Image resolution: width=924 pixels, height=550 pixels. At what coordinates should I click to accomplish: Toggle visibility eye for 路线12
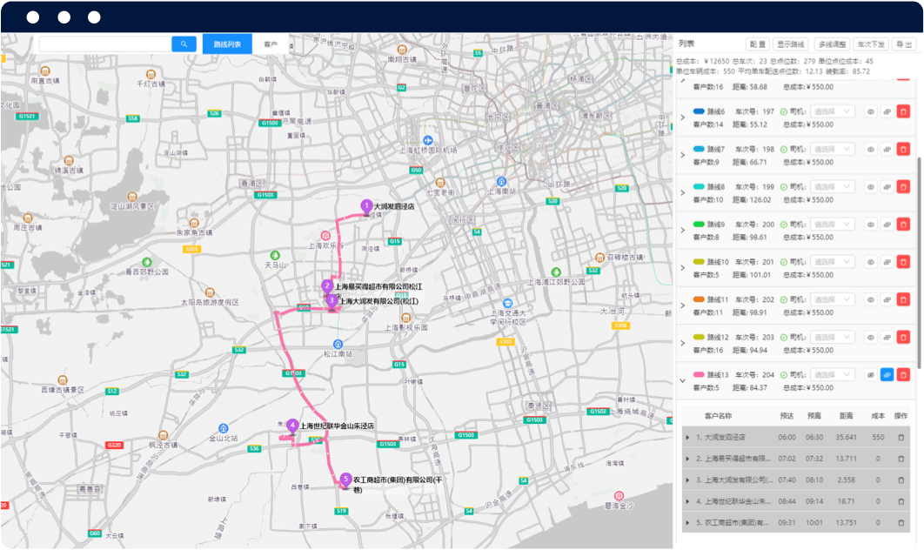(870, 337)
